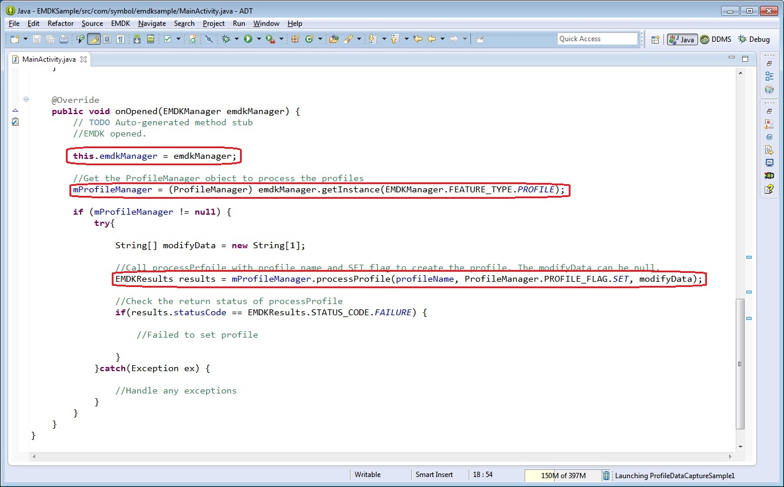Open the Android SDK Manager toolbar icon
The width and height of the screenshot is (784, 487).
click(136, 39)
